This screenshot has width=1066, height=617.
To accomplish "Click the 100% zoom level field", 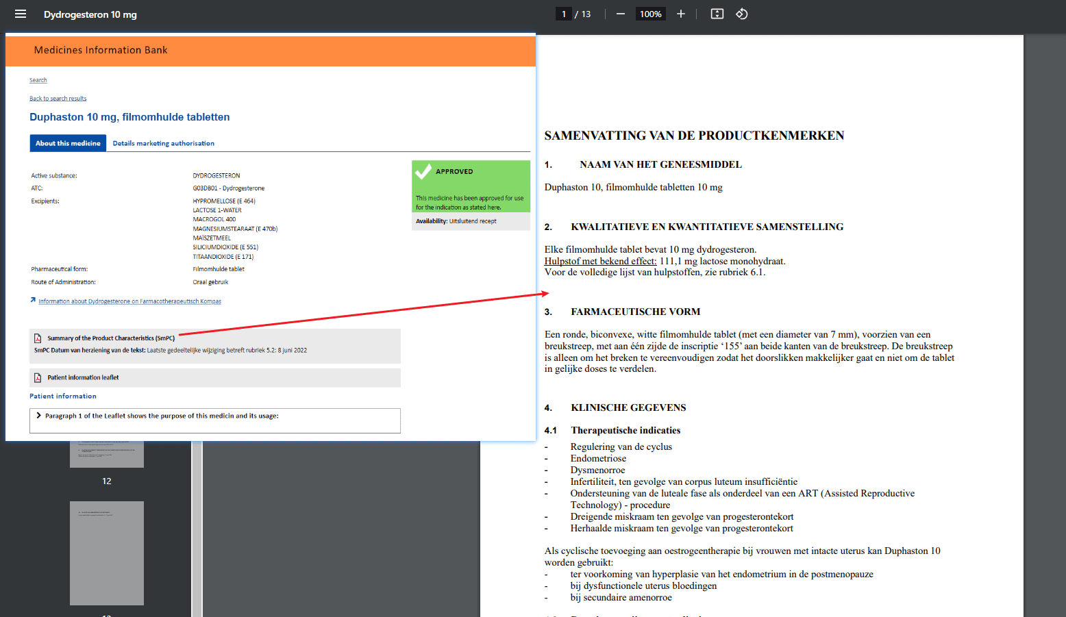I will 651,14.
